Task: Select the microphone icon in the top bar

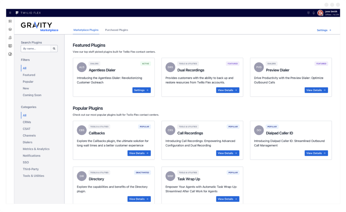Action: click(314, 13)
